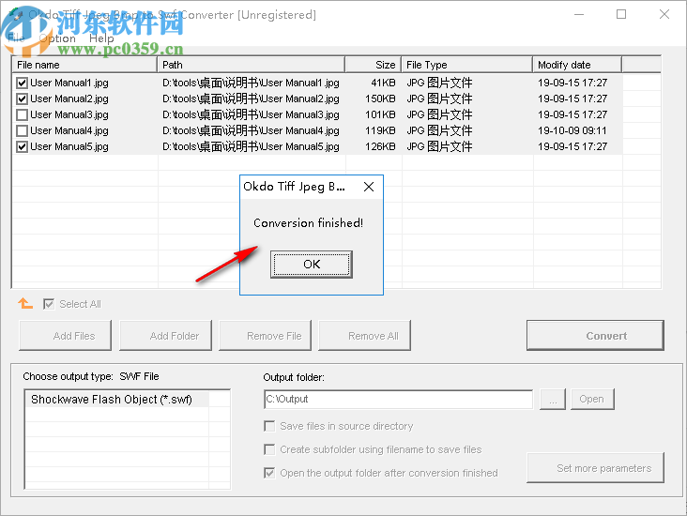Minimize the Okdo converter window
687x516 pixels.
(x=579, y=14)
